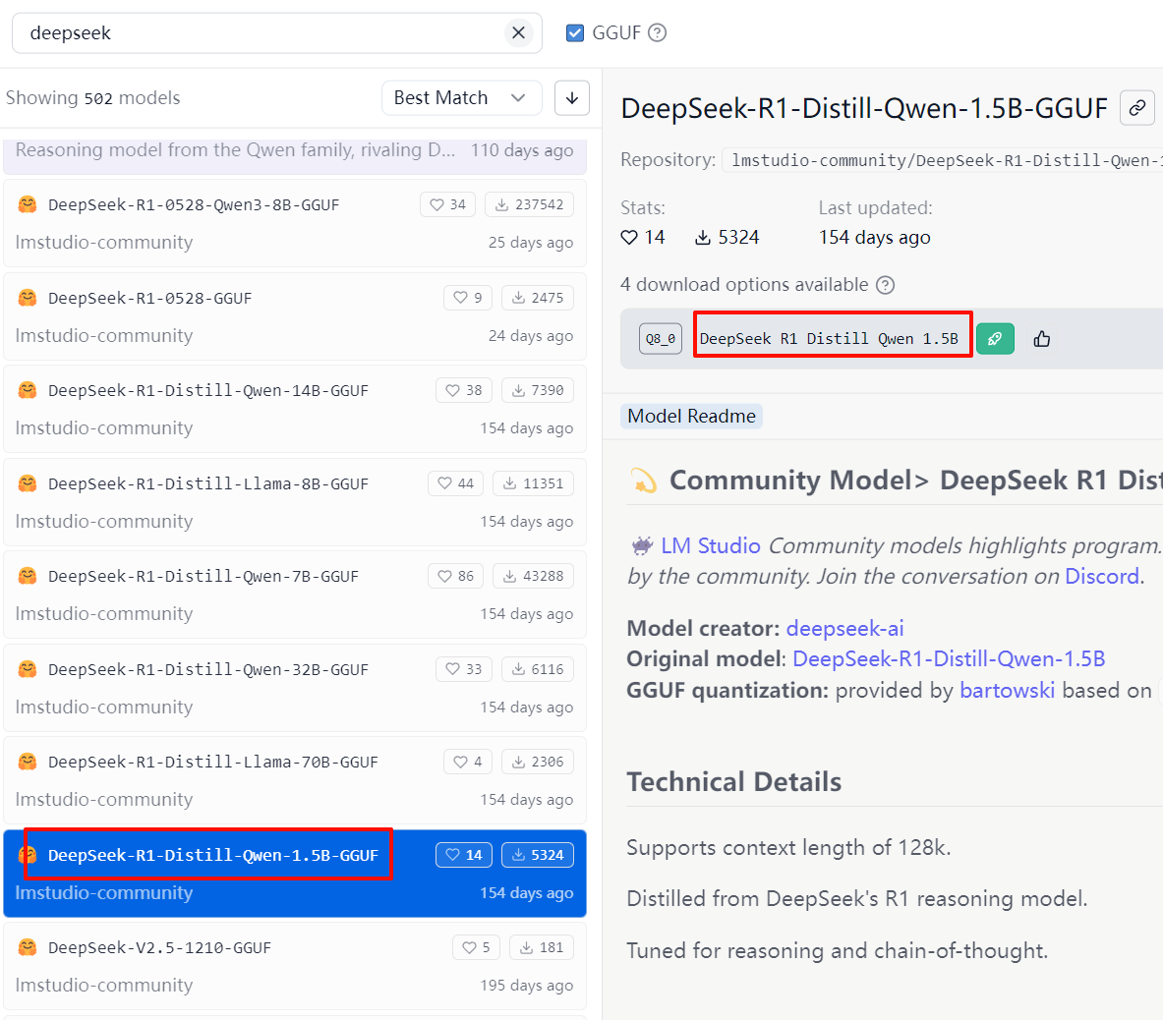This screenshot has width=1163, height=1020.
Task: Click the downloads badge showing 43288
Action: [534, 577]
